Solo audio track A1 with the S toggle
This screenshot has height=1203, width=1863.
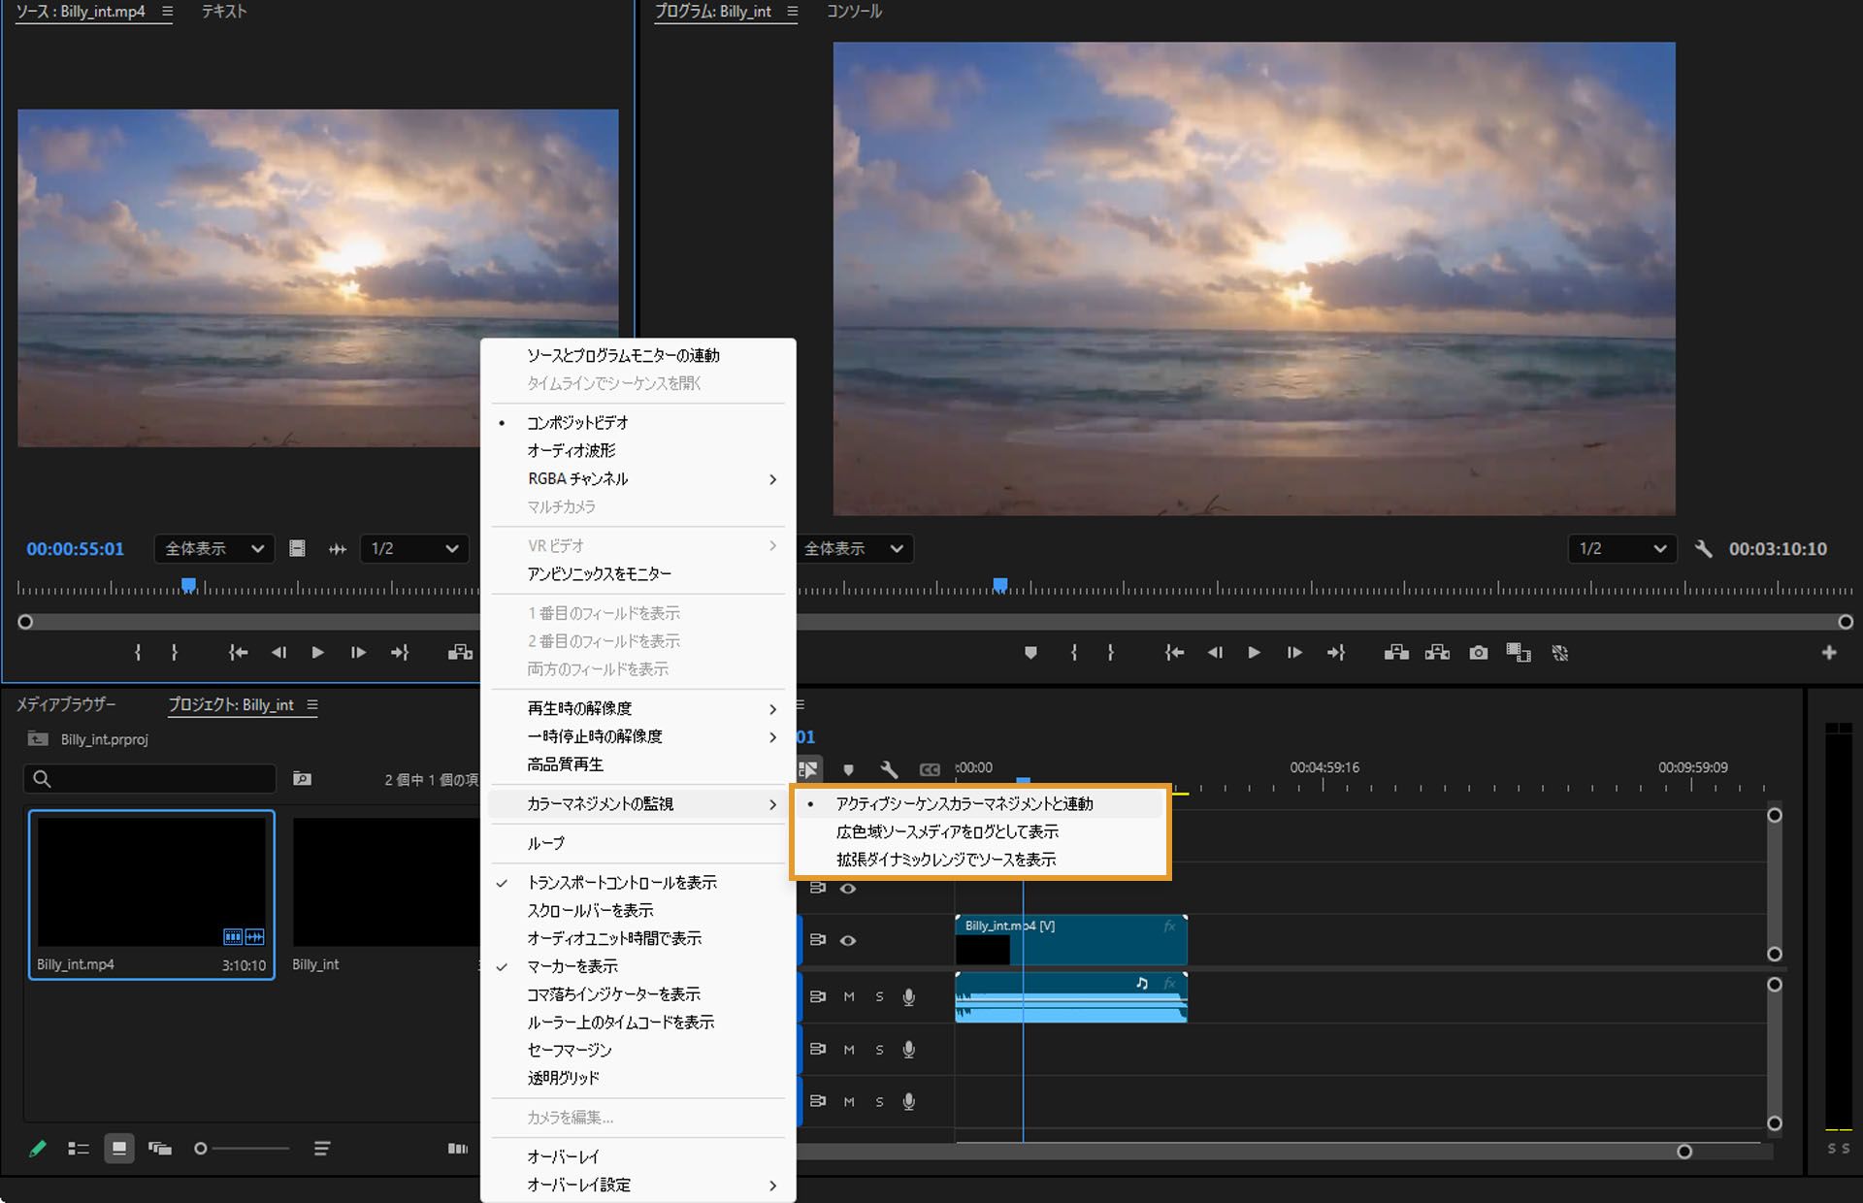(878, 996)
